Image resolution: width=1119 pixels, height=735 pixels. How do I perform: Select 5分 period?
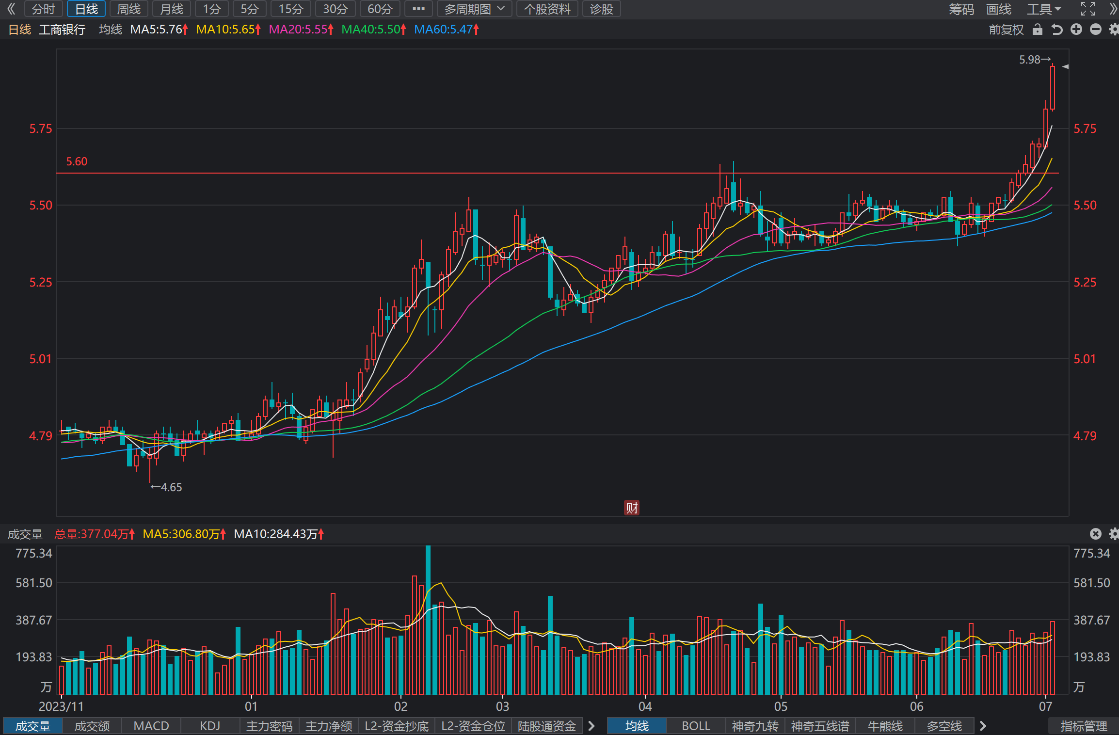point(250,9)
